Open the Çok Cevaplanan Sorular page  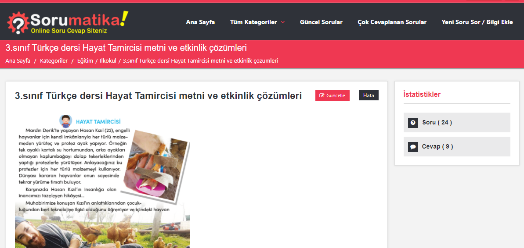point(392,22)
